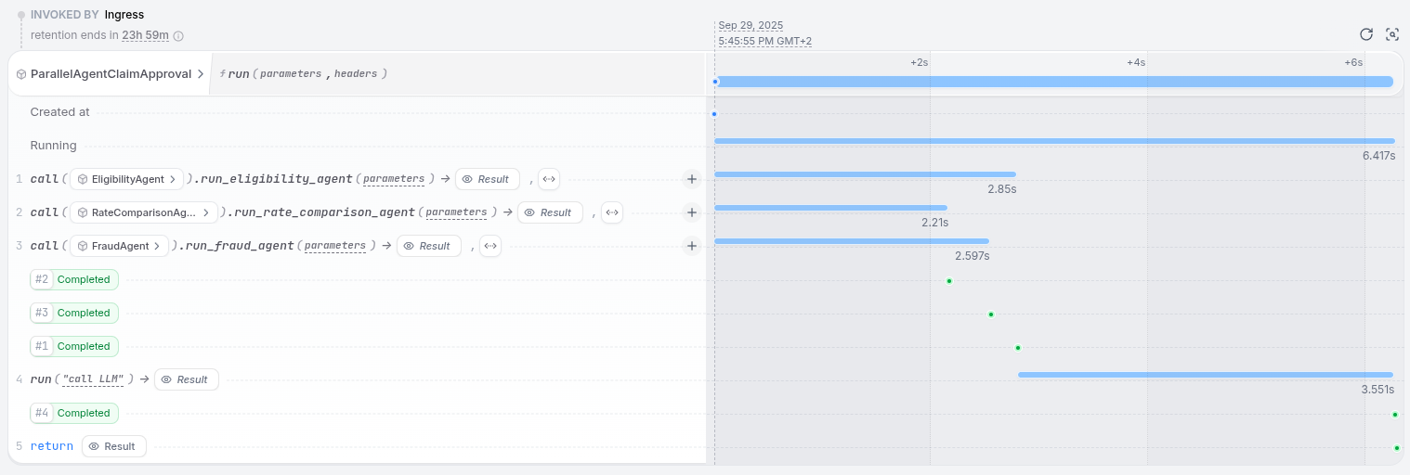Viewport: 1410px width, 475px height.
Task: Click the ParallelAgentClaimApproval service cube icon
Action: tap(21, 74)
